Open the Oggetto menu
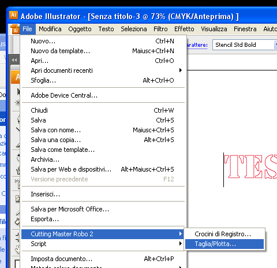The height and width of the screenshot is (268, 277). (80, 29)
